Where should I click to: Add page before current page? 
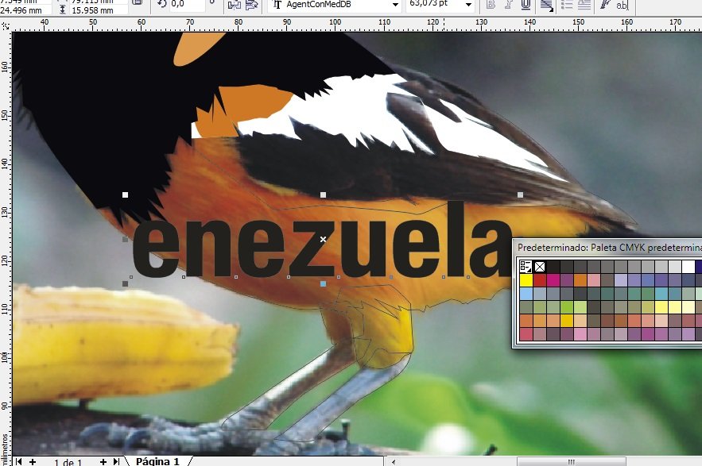[x=33, y=461]
